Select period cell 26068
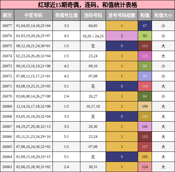 click(x=7, y=116)
